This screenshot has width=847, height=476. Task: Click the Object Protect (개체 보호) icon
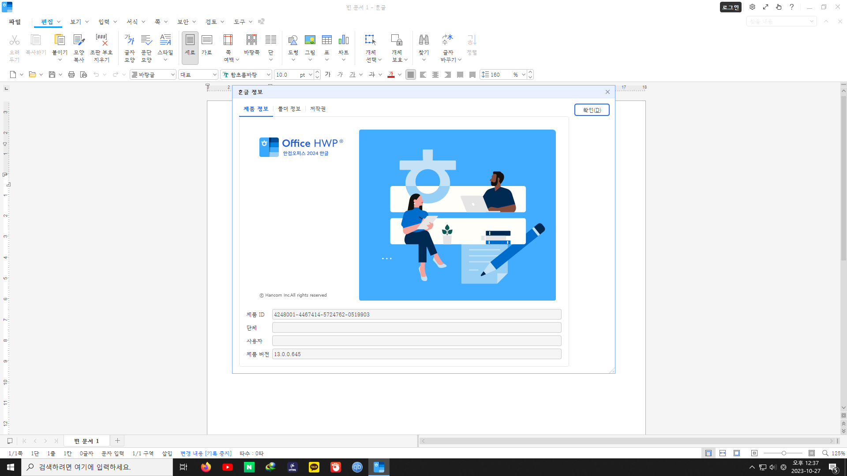[x=397, y=40]
